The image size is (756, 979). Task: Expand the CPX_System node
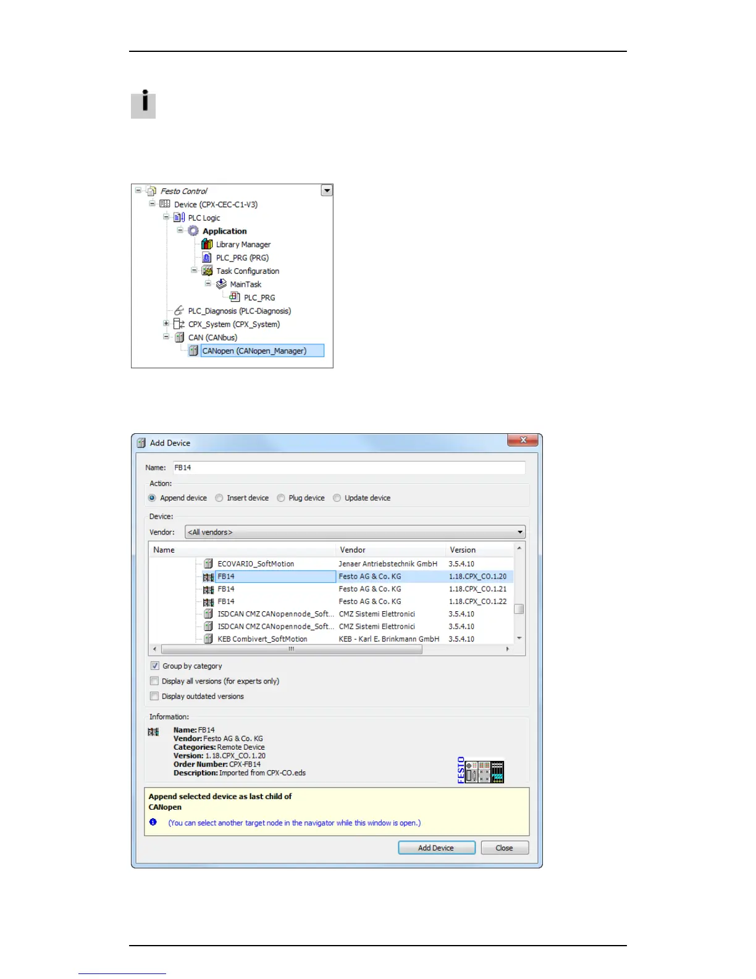click(x=166, y=323)
